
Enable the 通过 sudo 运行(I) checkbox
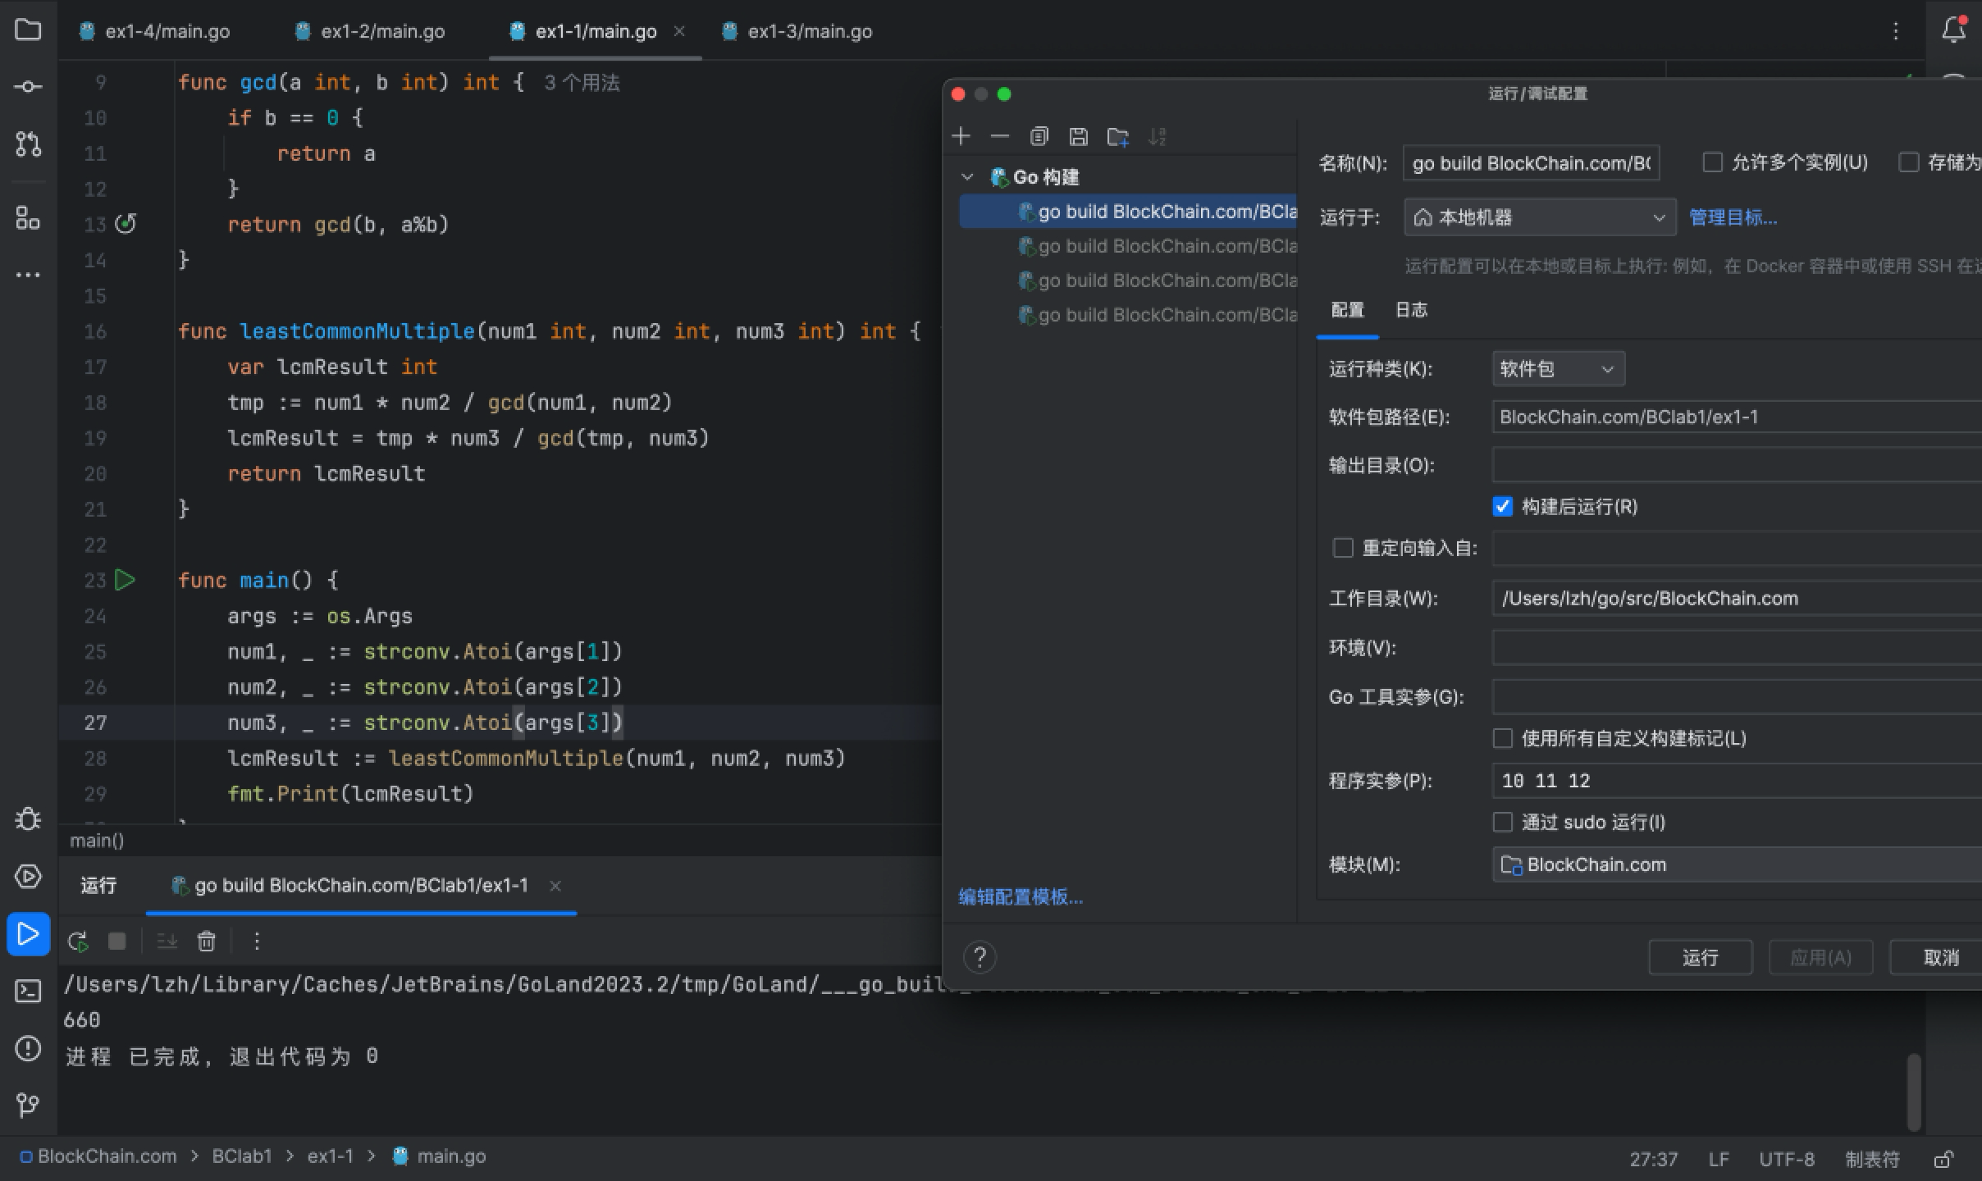pos(1502,822)
